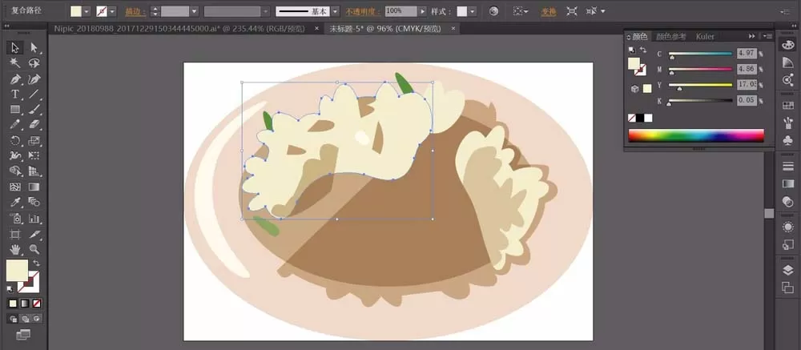801x350 pixels.
Task: Pick the Gradient tool in toolbox
Action: (x=34, y=187)
